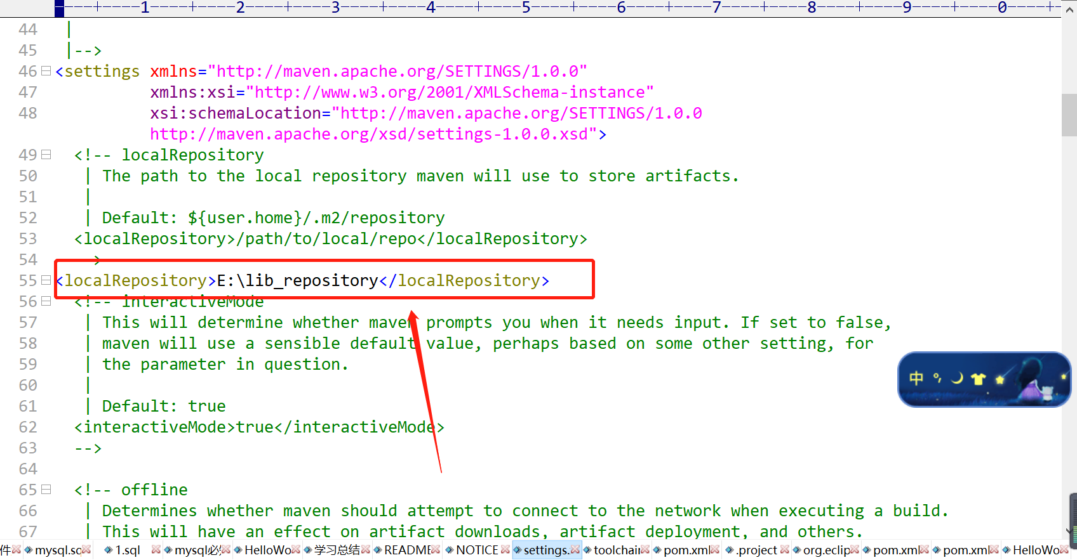Click the interactiveMode element on line 62
This screenshot has height=560, width=1077.
coord(260,427)
